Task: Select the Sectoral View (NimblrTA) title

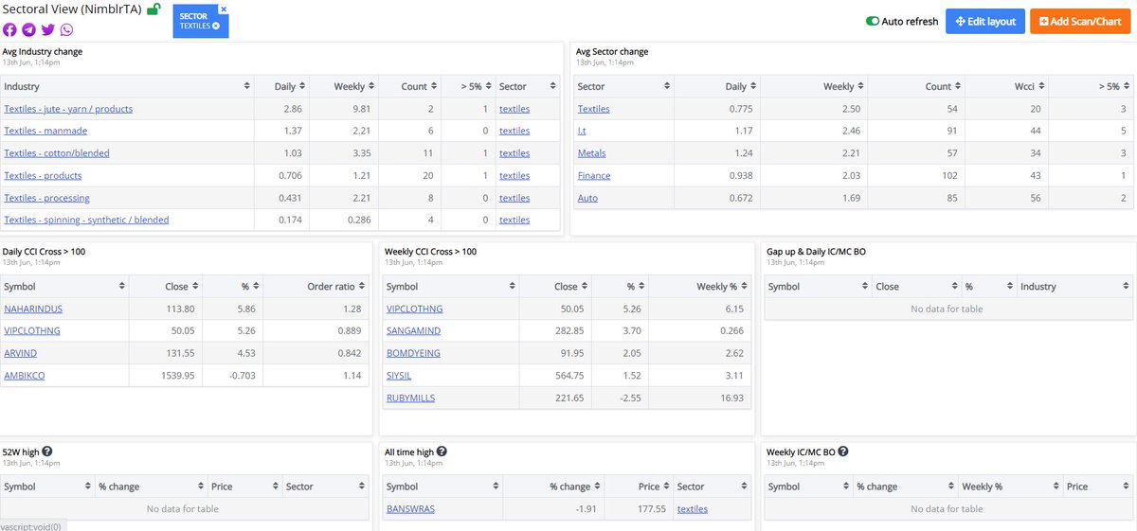Action: coord(70,9)
